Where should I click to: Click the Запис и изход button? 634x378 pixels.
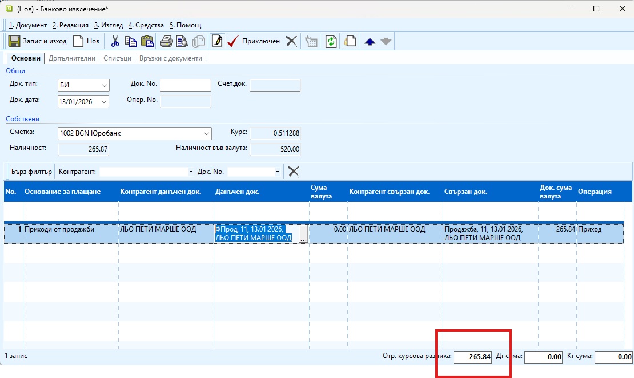coord(38,41)
